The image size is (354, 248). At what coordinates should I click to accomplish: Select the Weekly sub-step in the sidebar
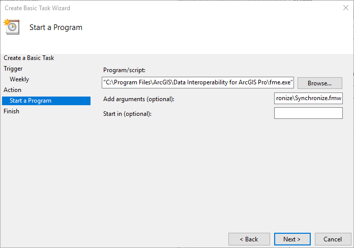[x=19, y=79]
